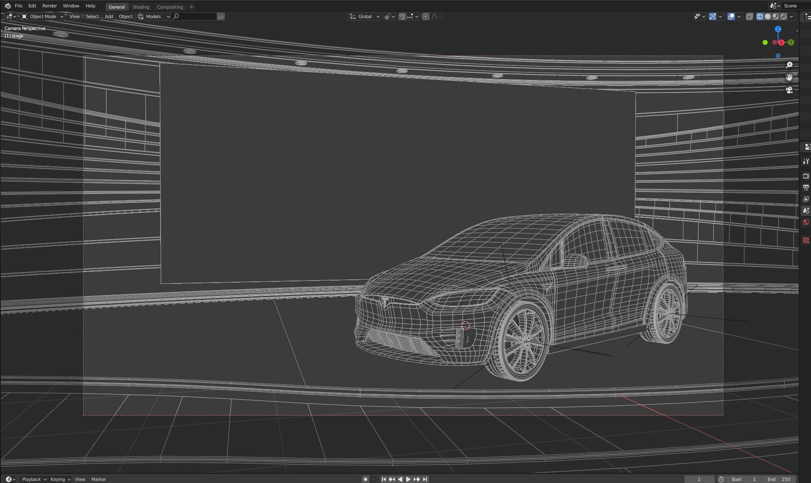811x483 pixels.
Task: Toggle snapping with the magnet icon
Action: [x=401, y=17]
